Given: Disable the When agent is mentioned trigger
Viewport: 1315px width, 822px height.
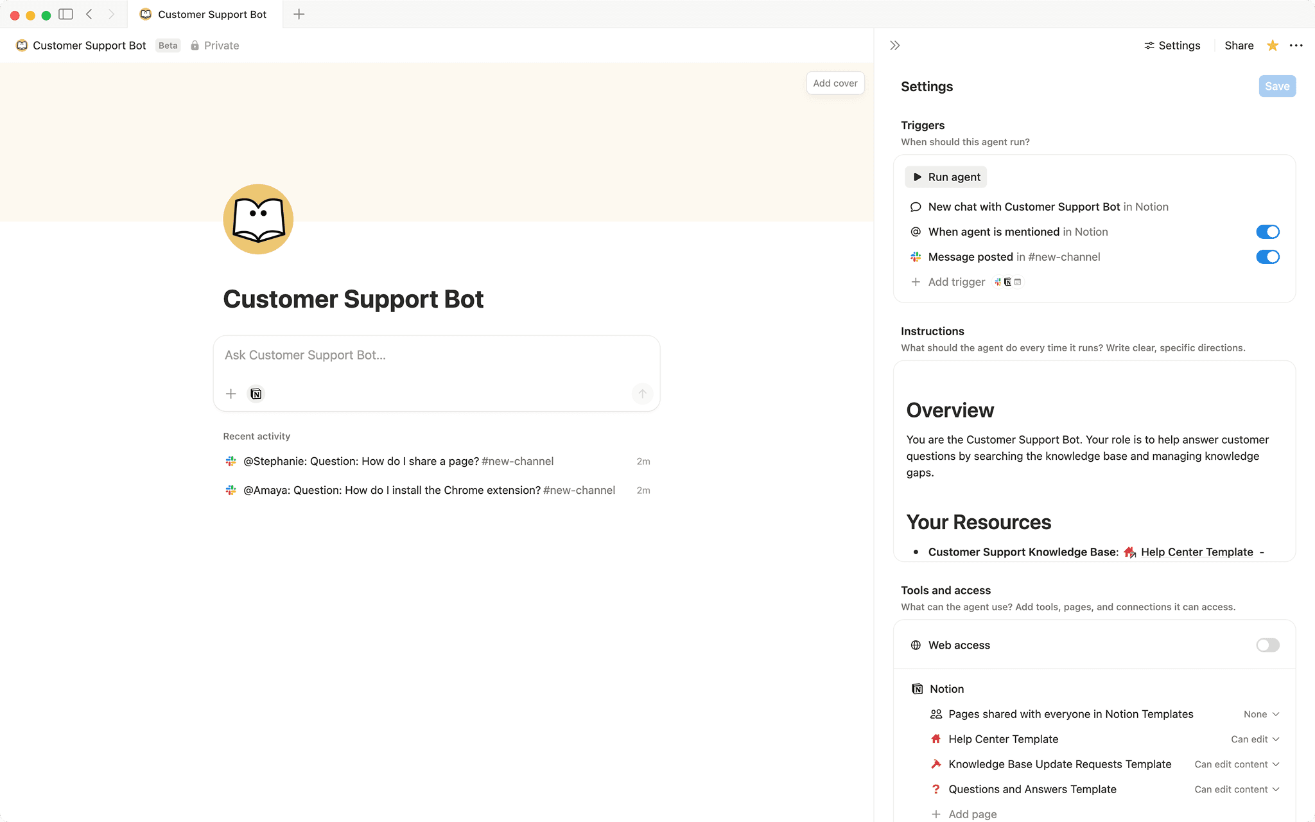Looking at the screenshot, I should point(1267,232).
